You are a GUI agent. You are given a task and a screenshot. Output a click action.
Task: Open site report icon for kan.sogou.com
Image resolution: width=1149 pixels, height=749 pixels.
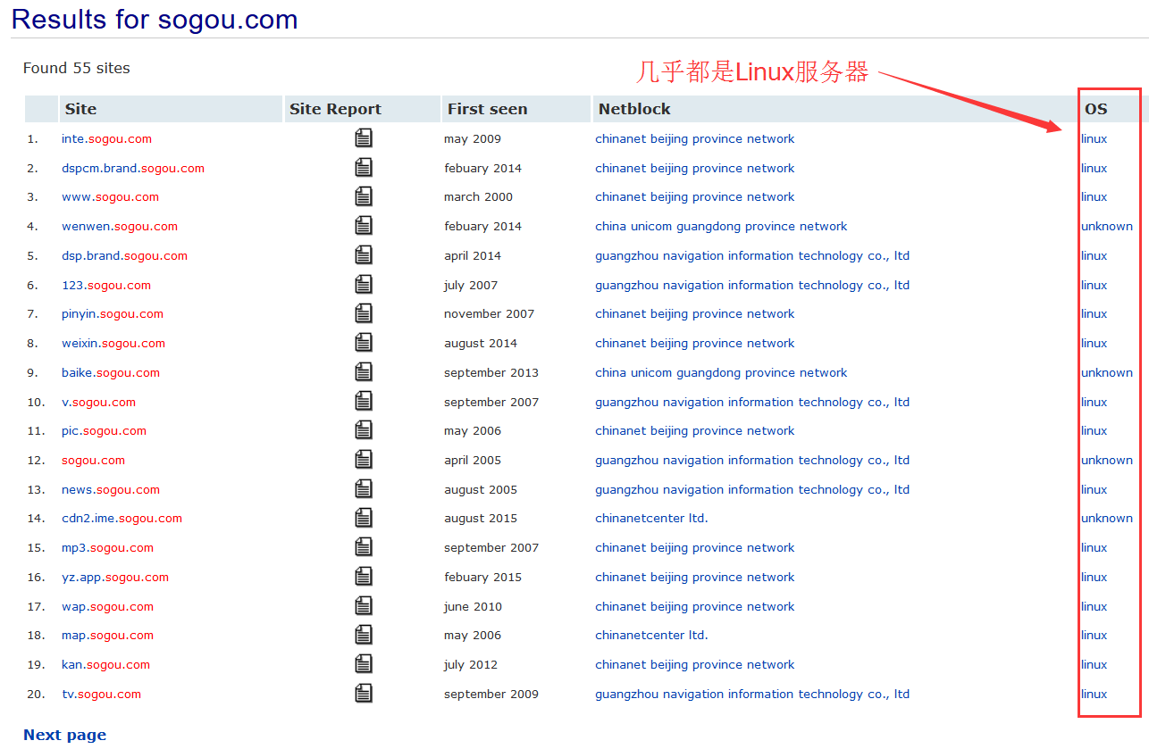(364, 664)
